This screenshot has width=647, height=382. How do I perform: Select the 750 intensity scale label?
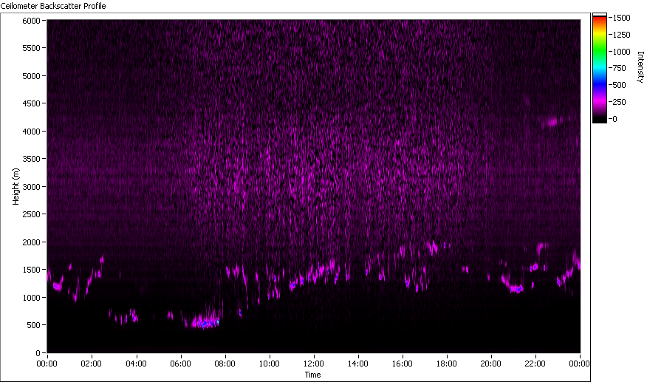point(620,68)
